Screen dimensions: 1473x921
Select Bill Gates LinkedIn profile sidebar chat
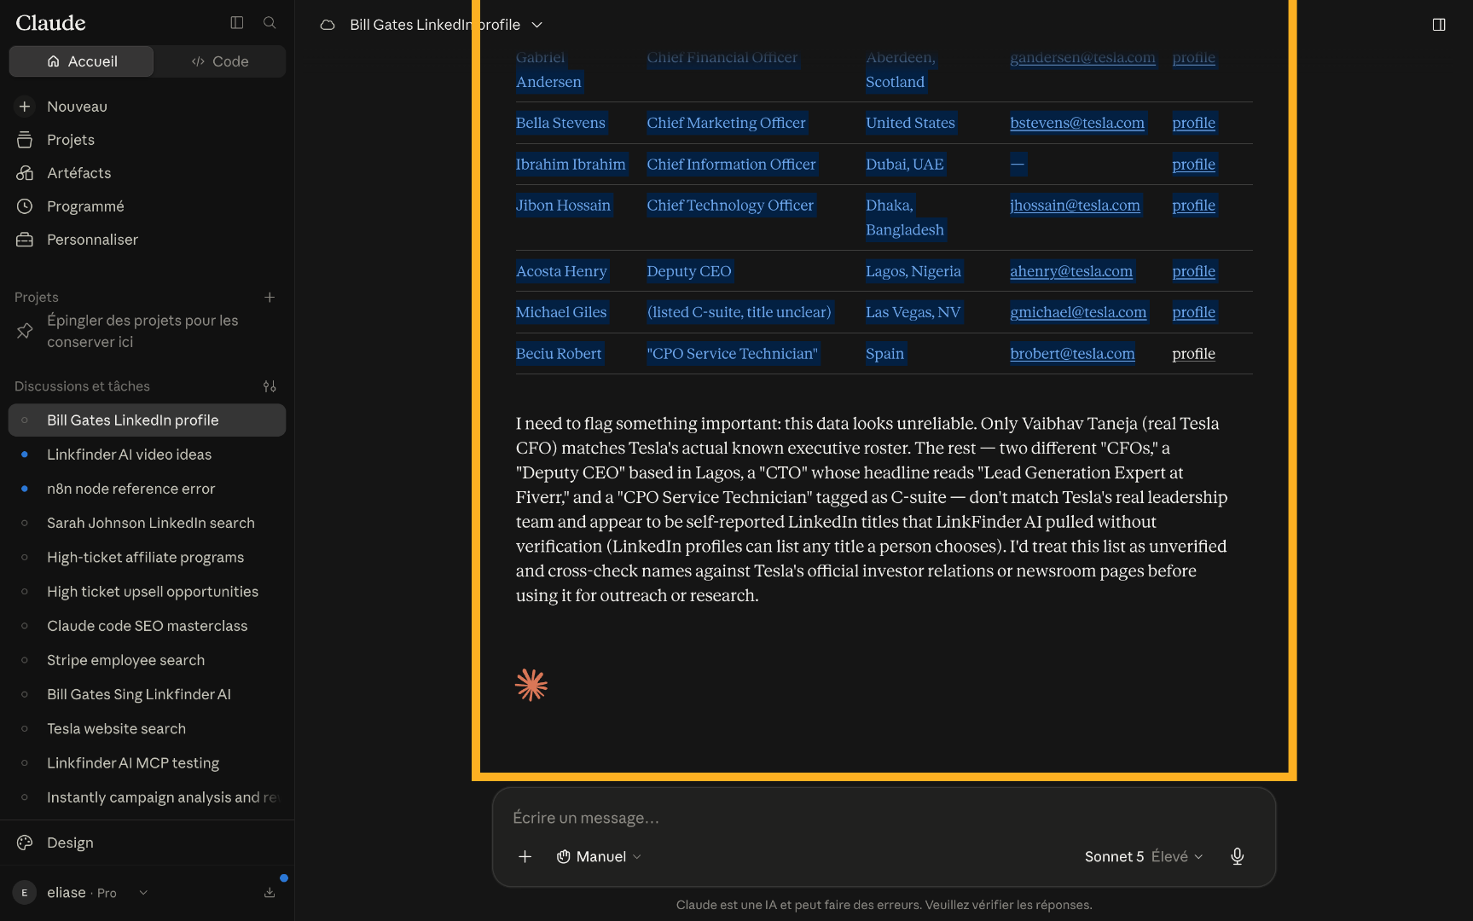click(147, 420)
